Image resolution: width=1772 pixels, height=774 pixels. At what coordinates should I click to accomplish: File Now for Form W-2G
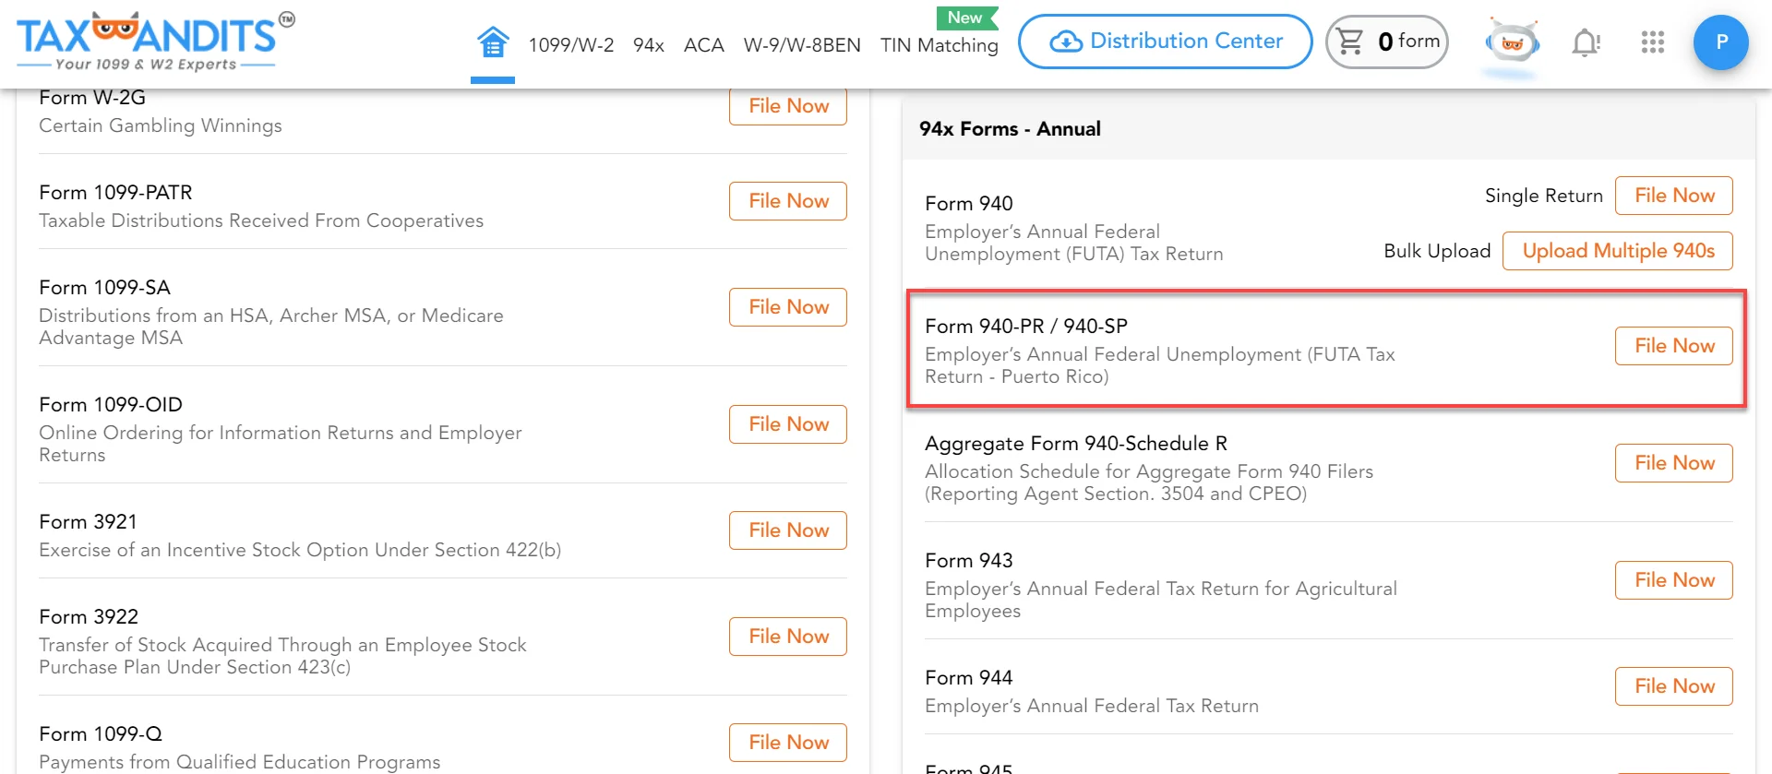pyautogui.click(x=788, y=106)
